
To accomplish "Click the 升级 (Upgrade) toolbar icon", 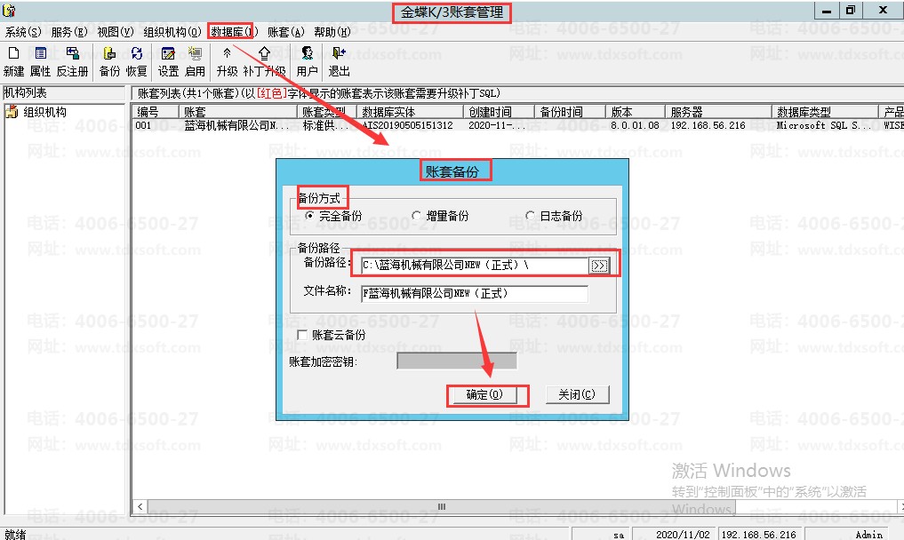I will pos(228,53).
